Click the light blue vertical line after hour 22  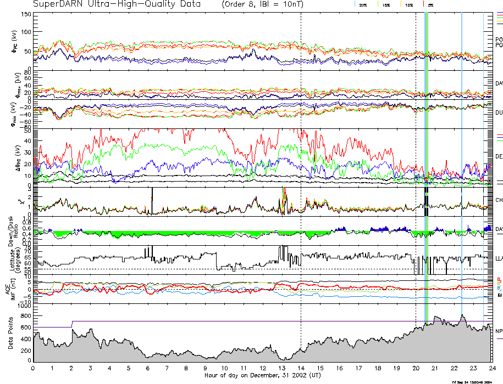pyautogui.click(x=462, y=165)
